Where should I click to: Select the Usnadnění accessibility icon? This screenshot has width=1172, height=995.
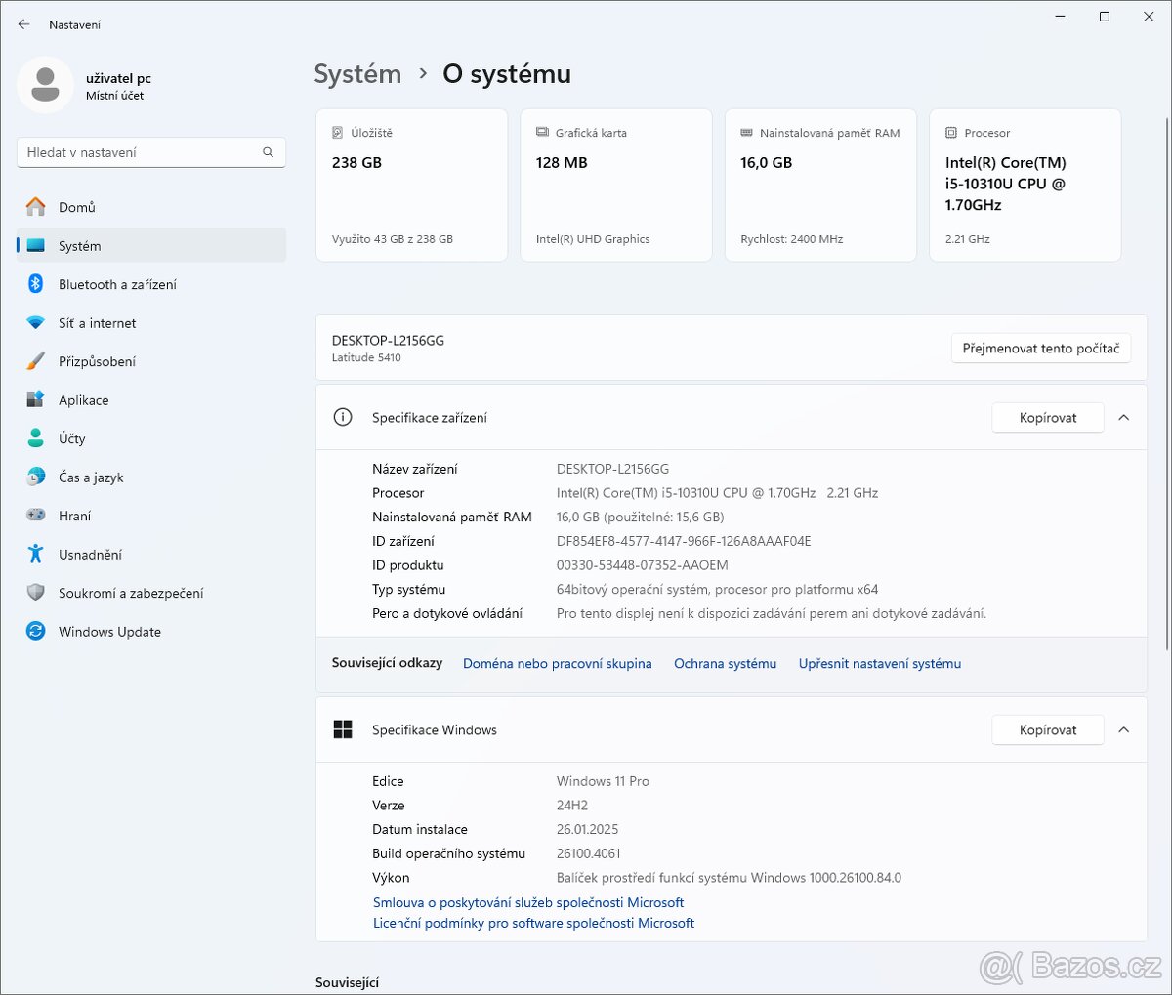point(36,554)
